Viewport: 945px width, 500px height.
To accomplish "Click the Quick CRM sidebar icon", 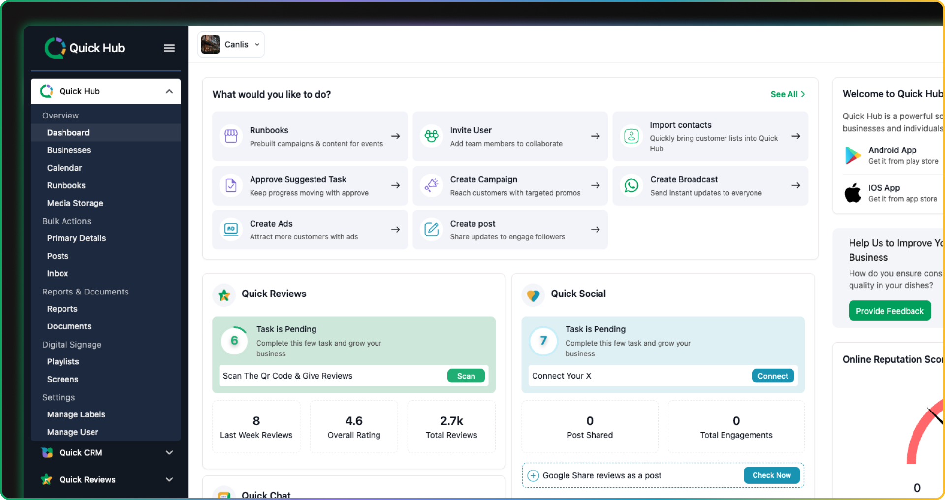I will tap(47, 452).
